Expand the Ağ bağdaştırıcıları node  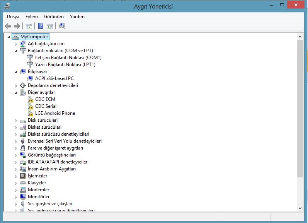(16, 44)
